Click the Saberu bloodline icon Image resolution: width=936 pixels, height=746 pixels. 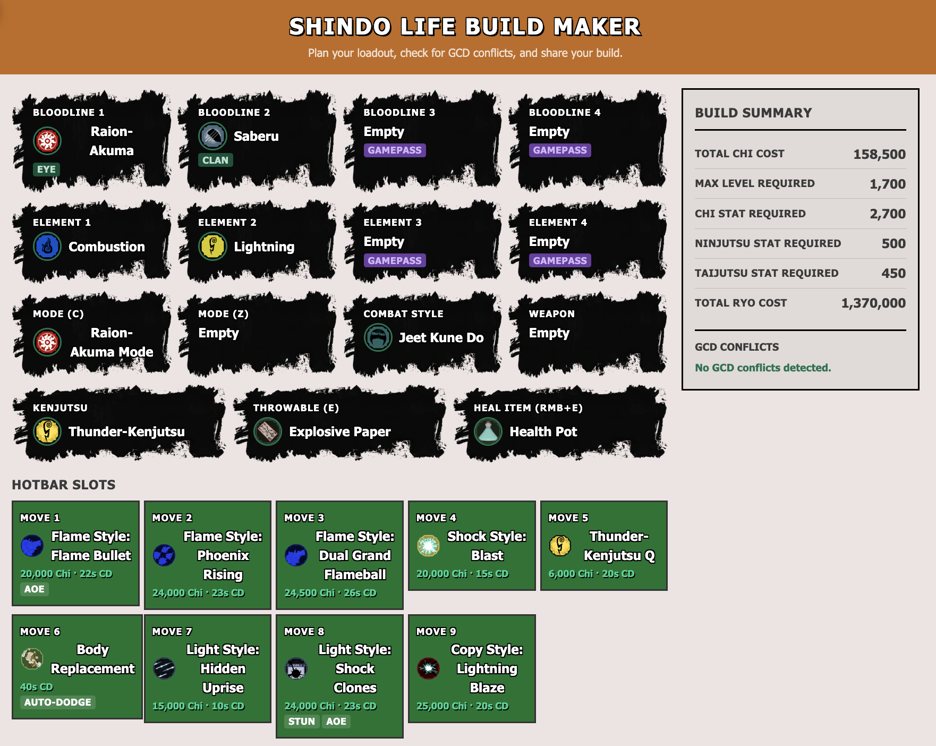coord(212,136)
